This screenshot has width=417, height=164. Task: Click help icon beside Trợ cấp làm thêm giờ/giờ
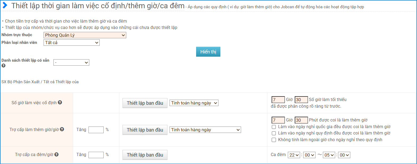click(62, 129)
